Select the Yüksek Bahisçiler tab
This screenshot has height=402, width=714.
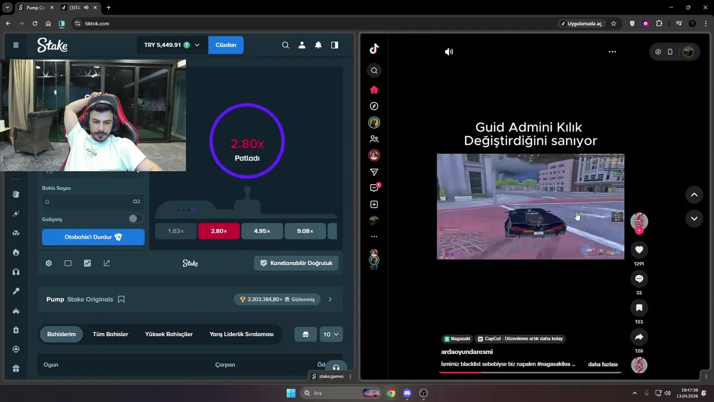coord(169,334)
